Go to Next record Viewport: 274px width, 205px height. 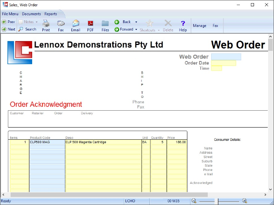tap(8, 29)
